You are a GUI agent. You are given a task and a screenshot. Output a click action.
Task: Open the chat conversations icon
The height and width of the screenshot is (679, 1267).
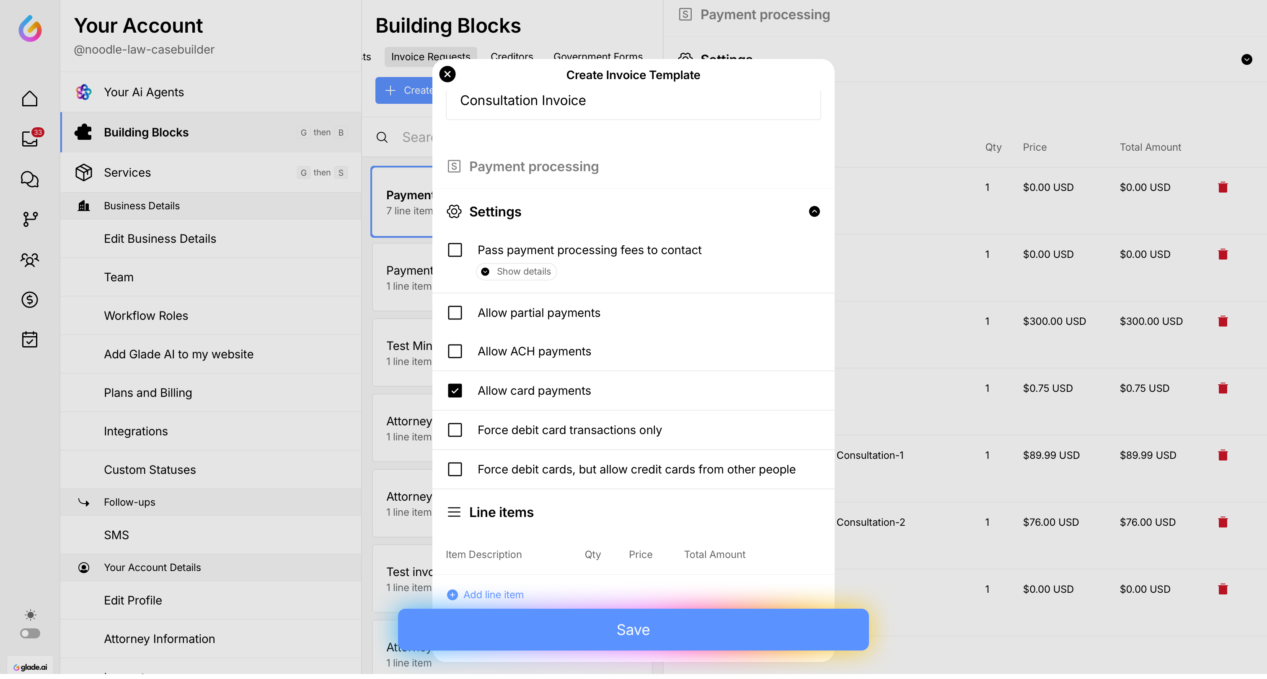[x=29, y=179]
